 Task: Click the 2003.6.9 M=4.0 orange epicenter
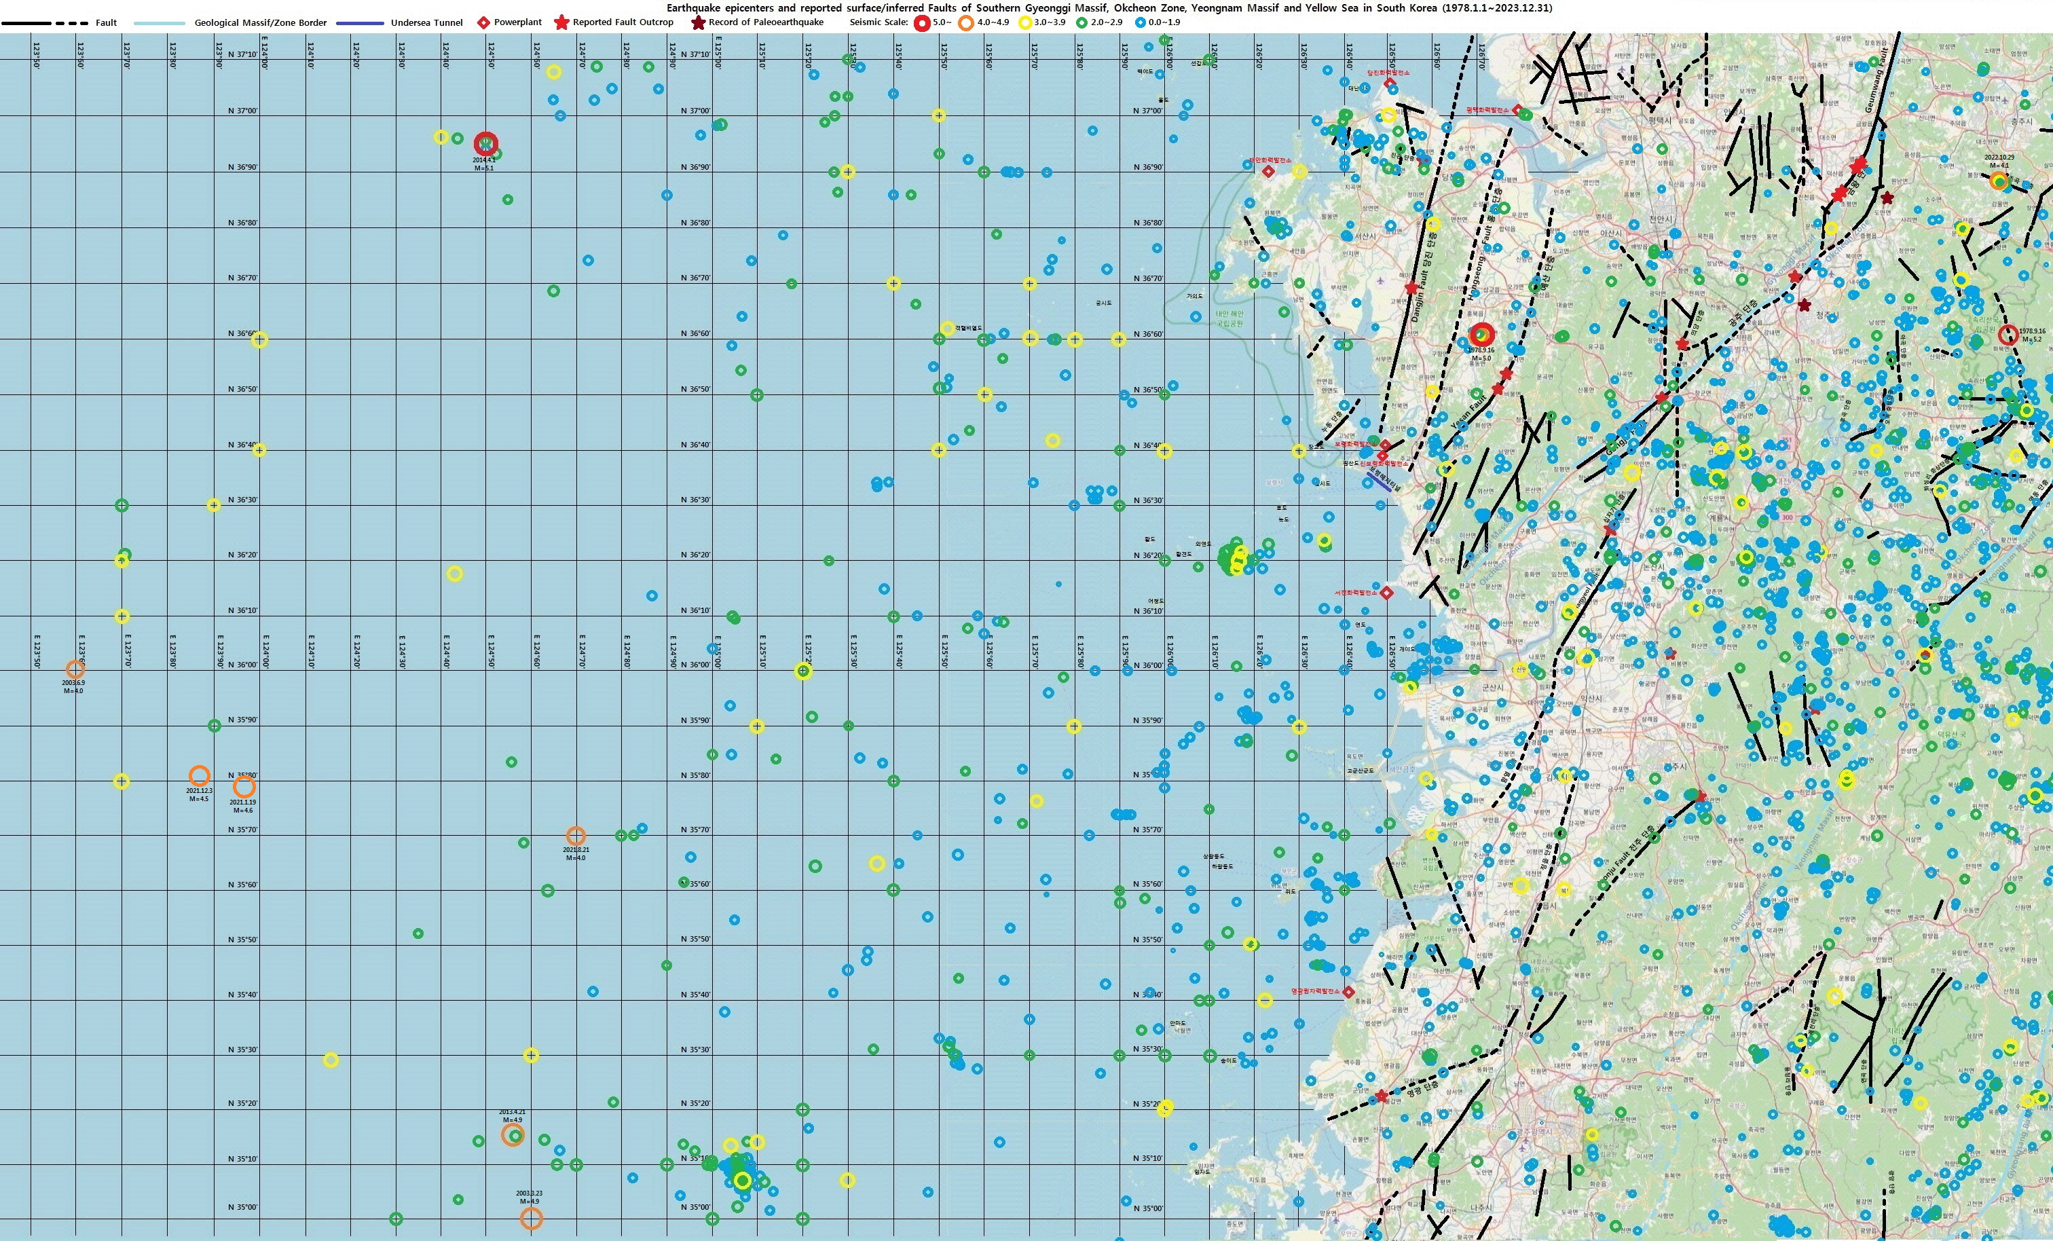[75, 669]
